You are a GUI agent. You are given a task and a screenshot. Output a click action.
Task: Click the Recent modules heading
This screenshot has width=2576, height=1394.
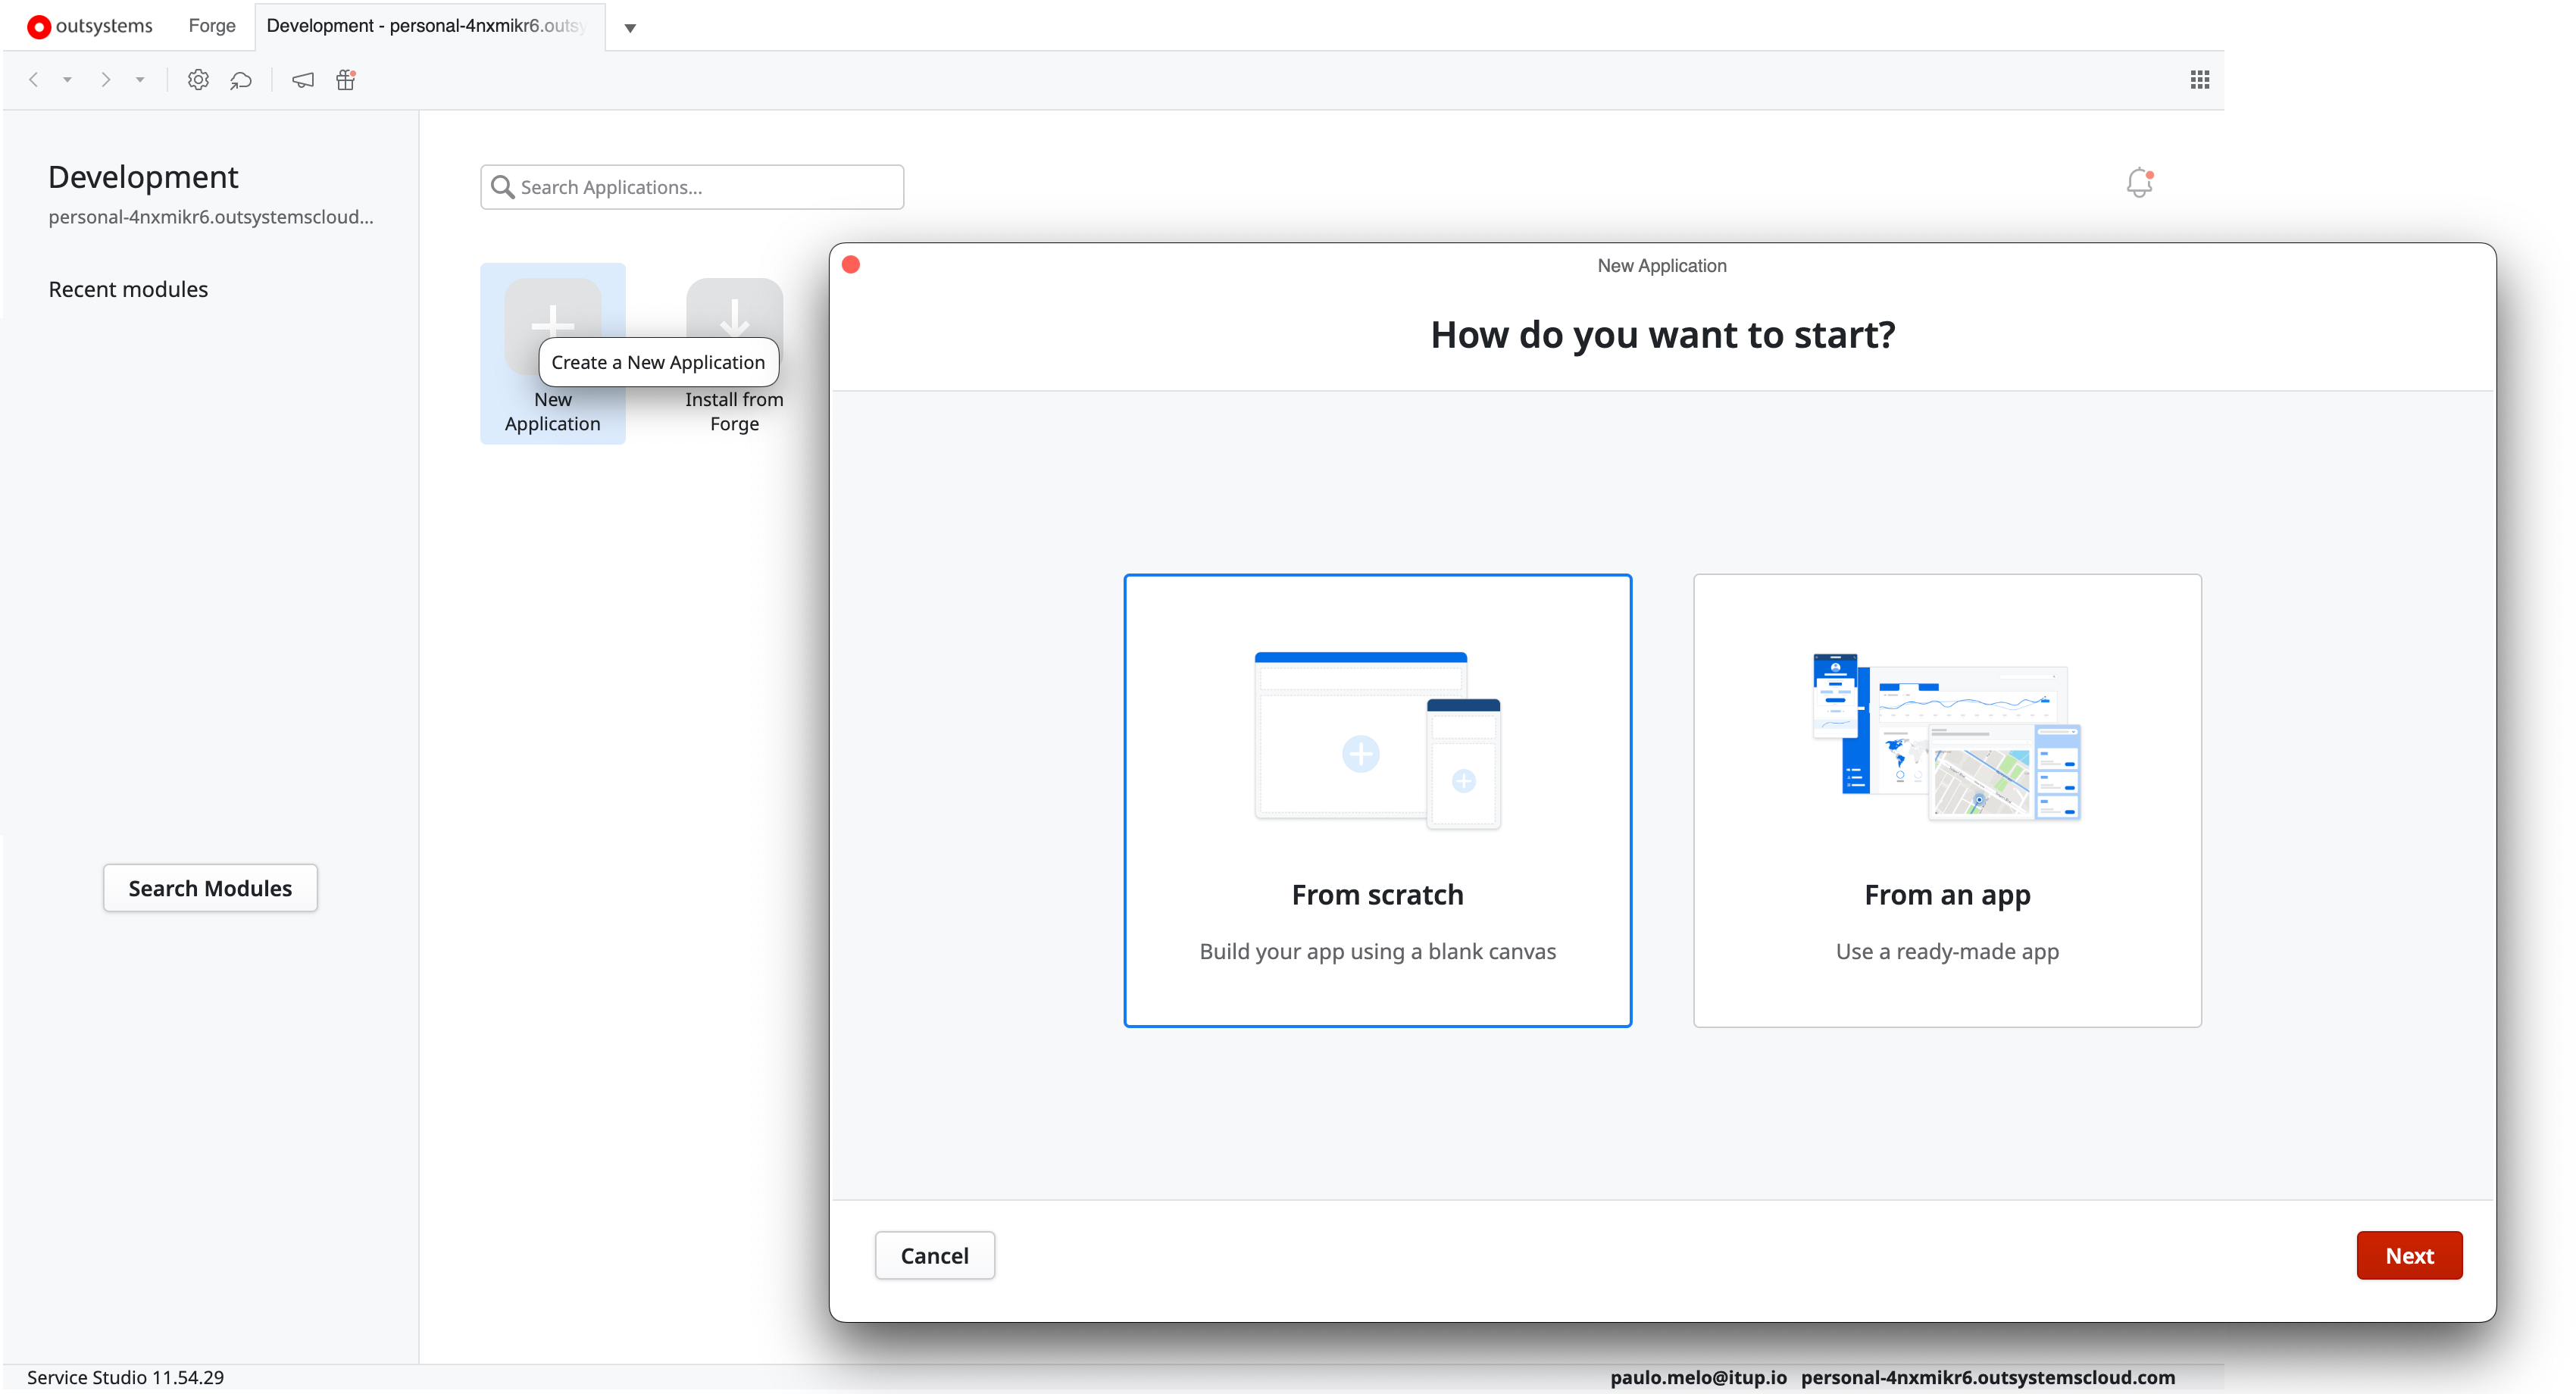tap(128, 289)
